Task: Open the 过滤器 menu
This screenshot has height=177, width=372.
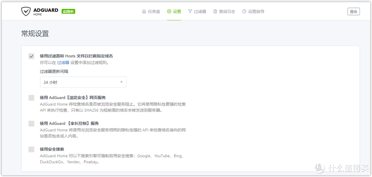Action: point(197,11)
